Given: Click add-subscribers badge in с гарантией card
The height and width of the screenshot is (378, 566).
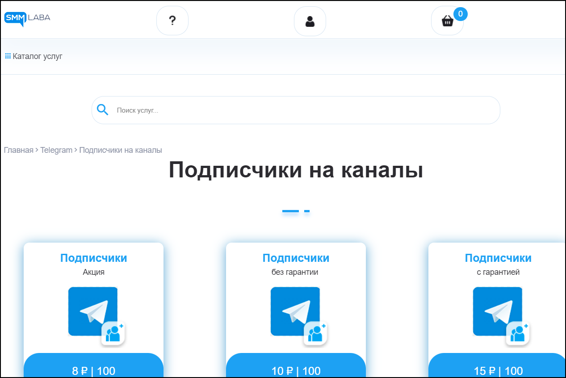Looking at the screenshot, I should tap(518, 333).
